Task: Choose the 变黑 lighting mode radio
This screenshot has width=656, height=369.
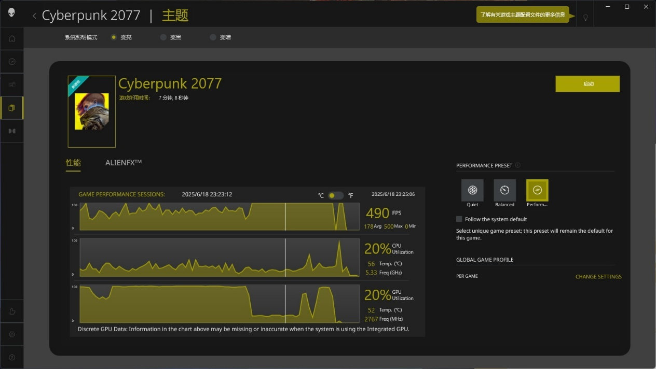Action: pyautogui.click(x=163, y=37)
